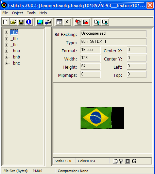Select the _fla tree item
Viewport: 155px width, 174px height.
coord(14,32)
